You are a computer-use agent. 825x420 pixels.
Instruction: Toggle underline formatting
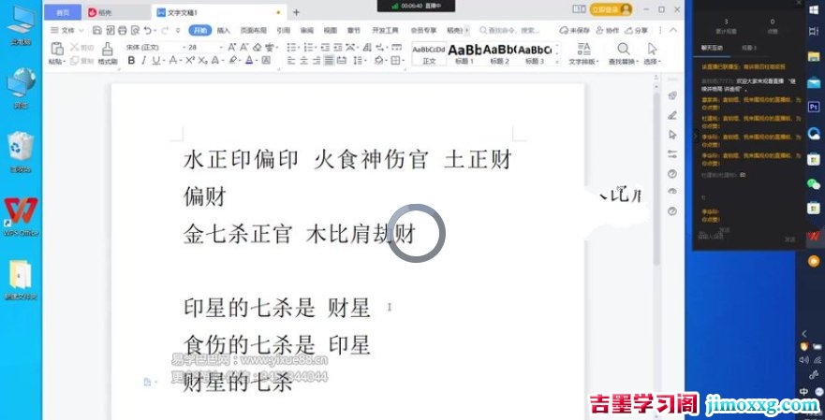pyautogui.click(x=155, y=61)
